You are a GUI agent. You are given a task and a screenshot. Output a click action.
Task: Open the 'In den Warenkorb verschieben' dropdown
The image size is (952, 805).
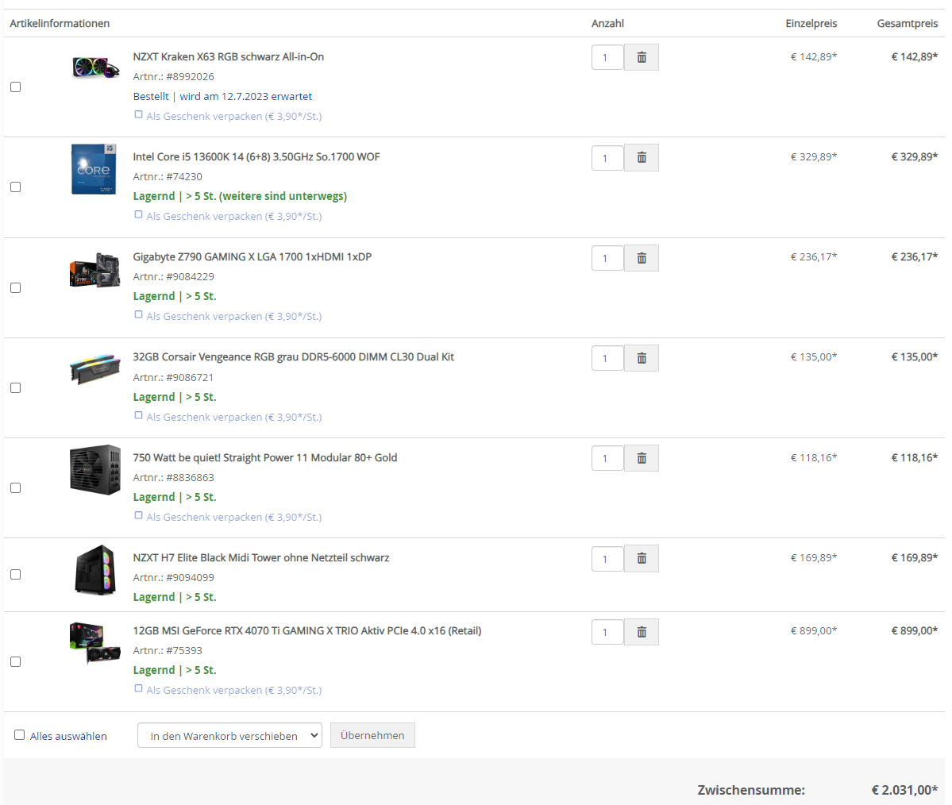click(x=229, y=735)
